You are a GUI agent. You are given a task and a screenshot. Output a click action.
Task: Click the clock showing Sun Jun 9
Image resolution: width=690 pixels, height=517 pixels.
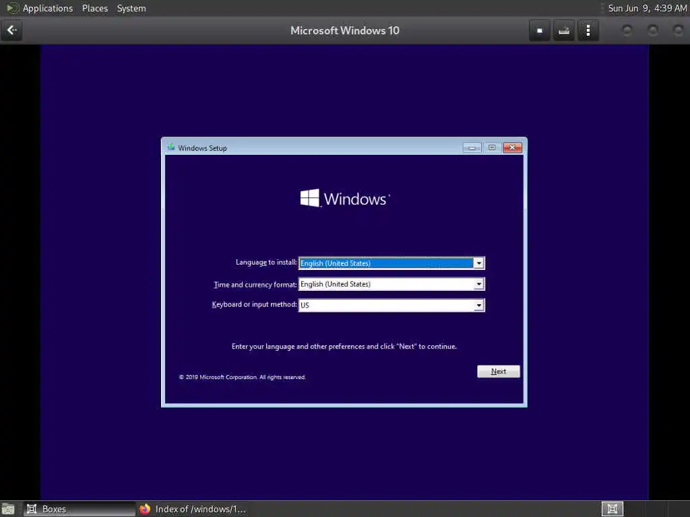pyautogui.click(x=648, y=8)
